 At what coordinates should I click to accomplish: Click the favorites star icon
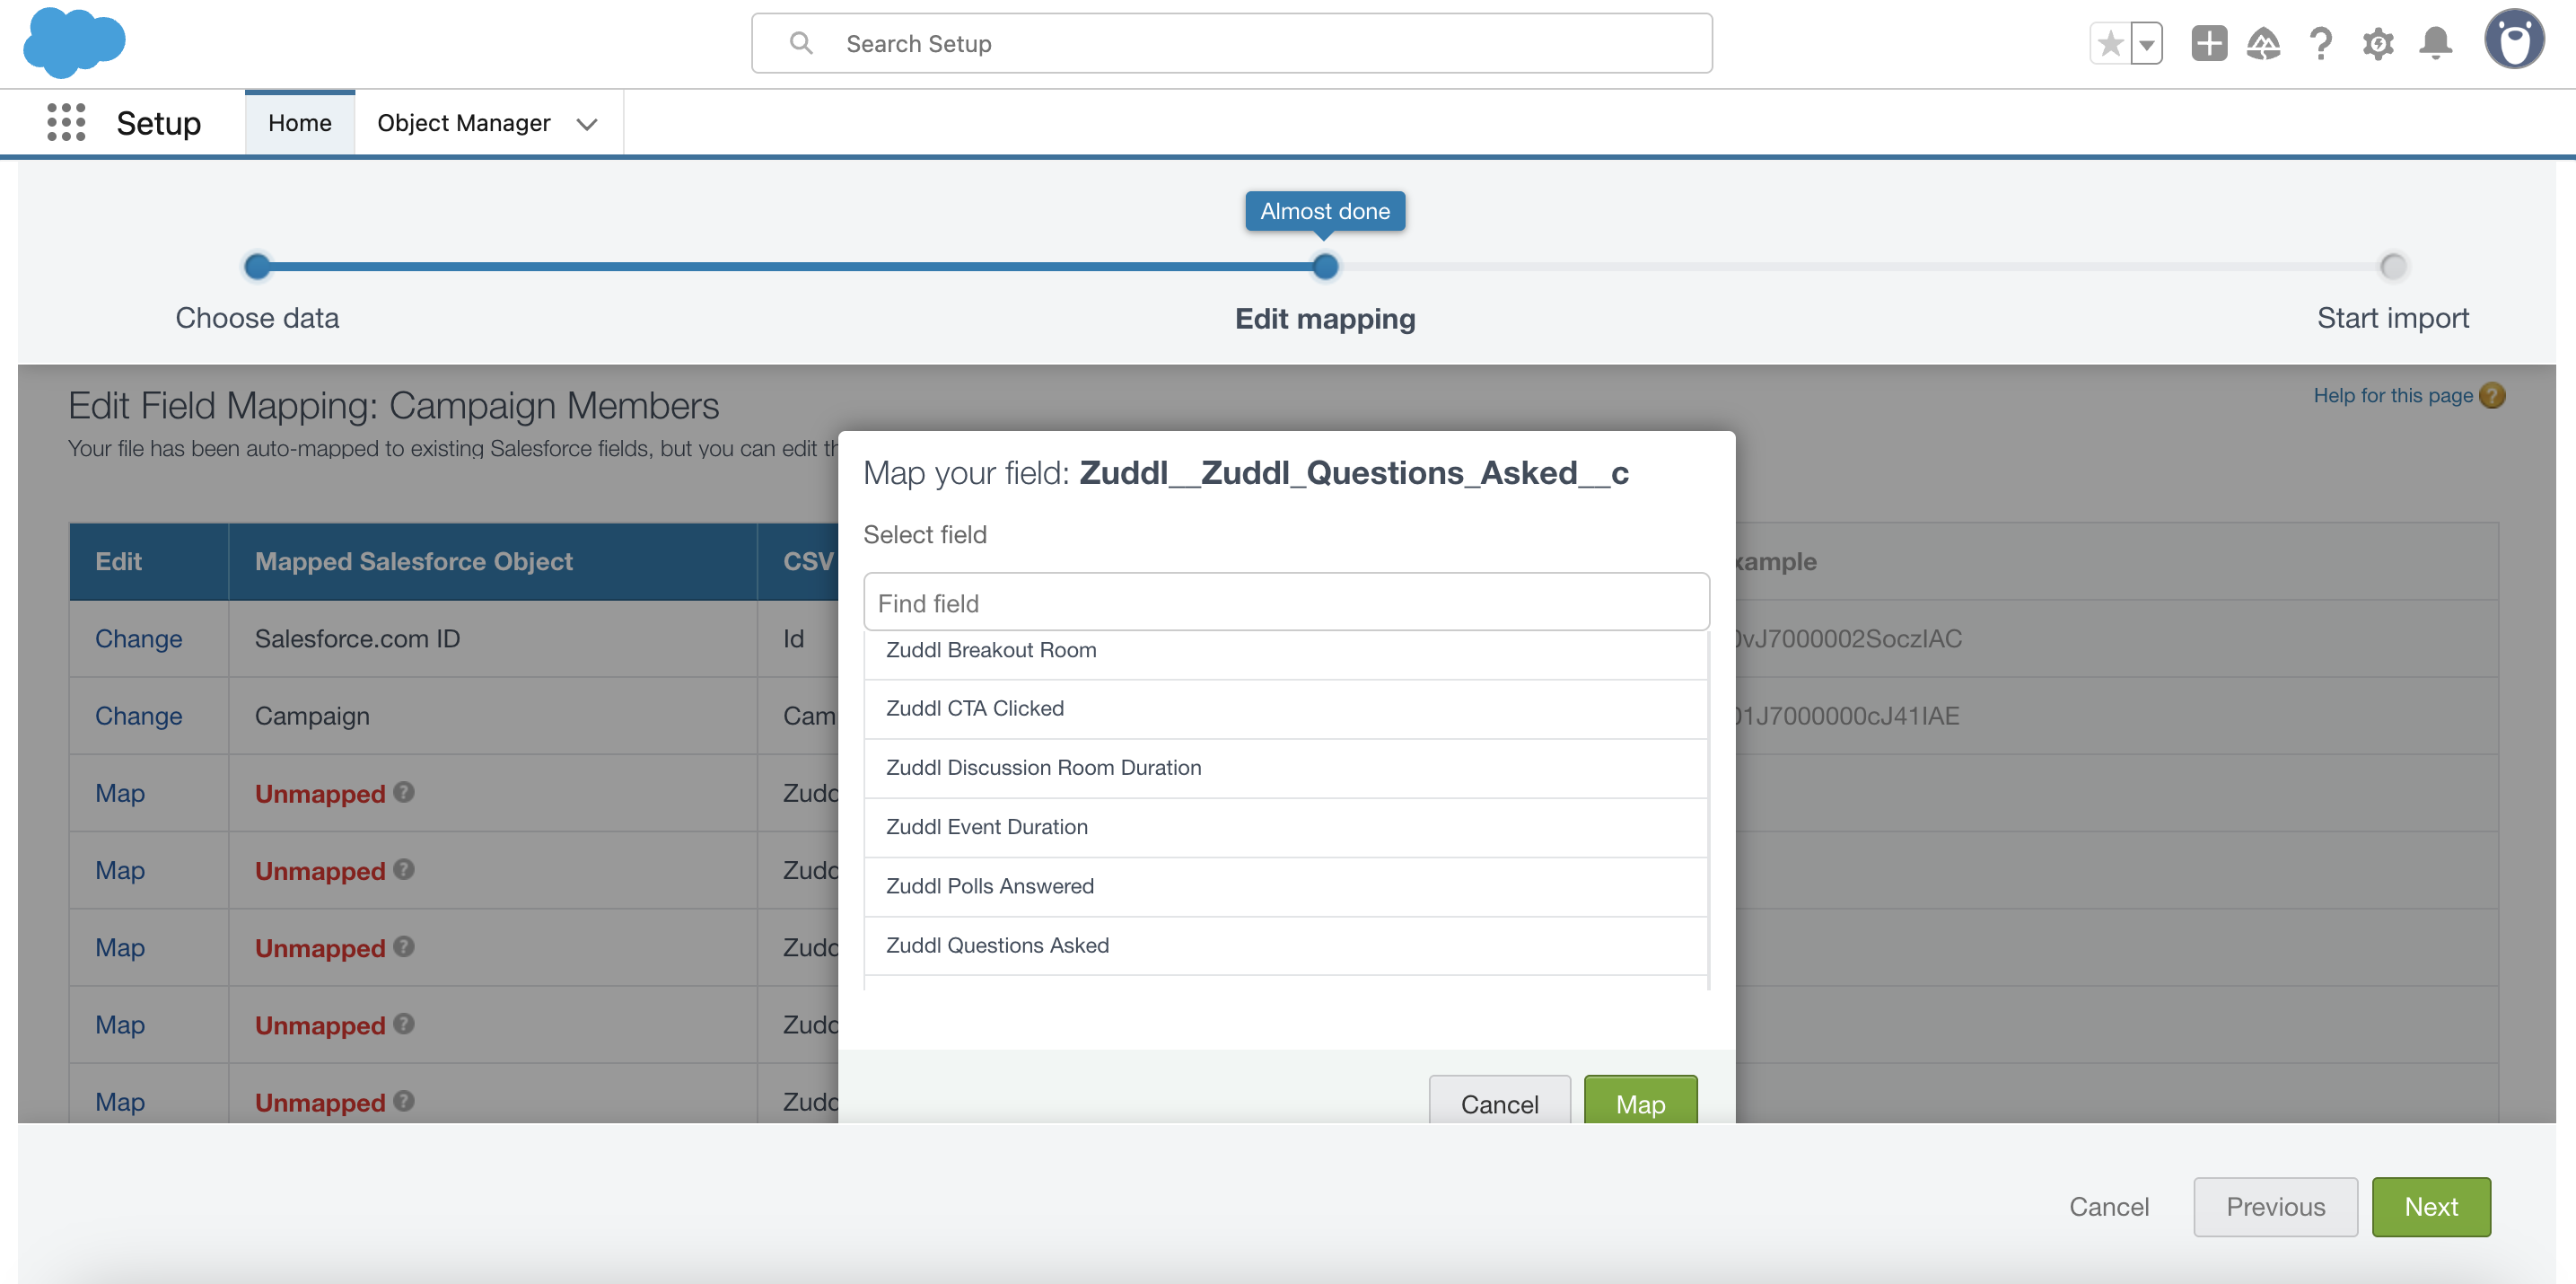coord(2110,44)
